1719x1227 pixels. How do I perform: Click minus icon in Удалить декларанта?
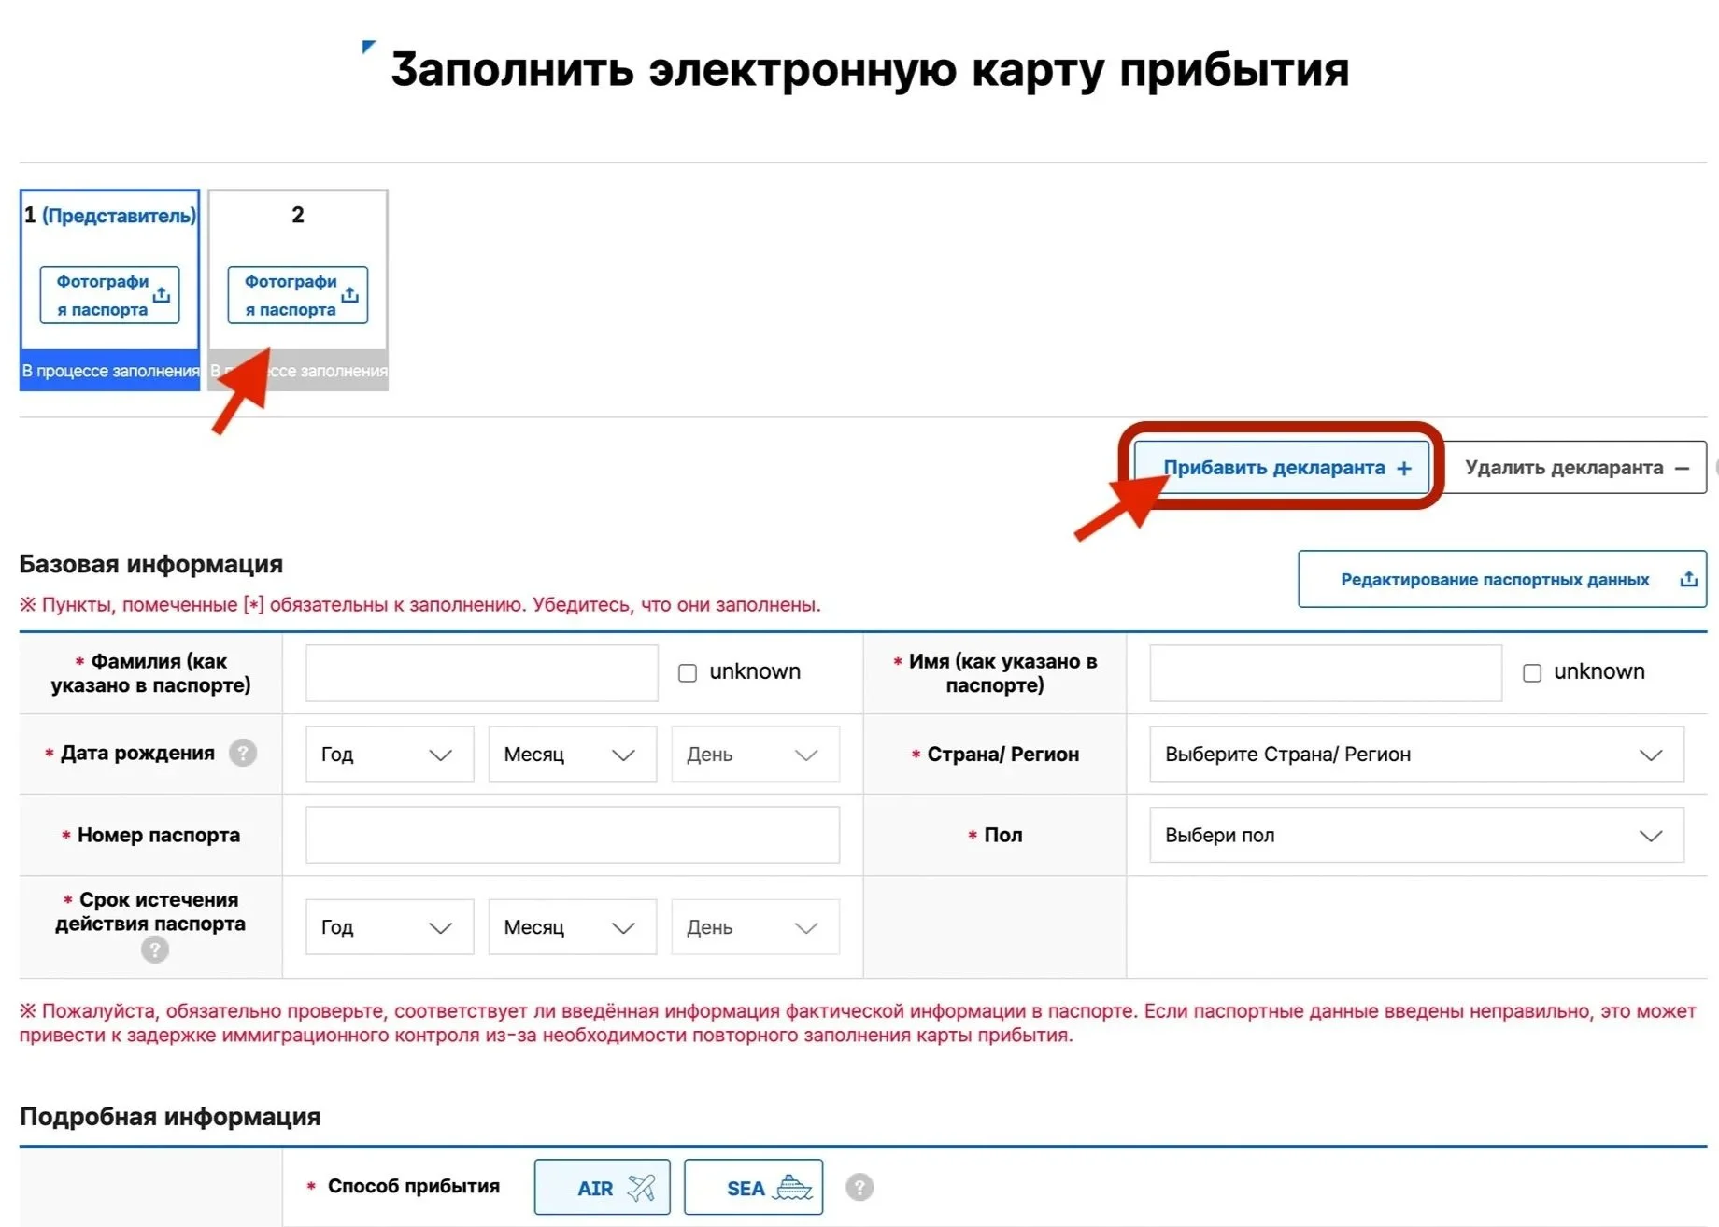pyautogui.click(x=1682, y=469)
